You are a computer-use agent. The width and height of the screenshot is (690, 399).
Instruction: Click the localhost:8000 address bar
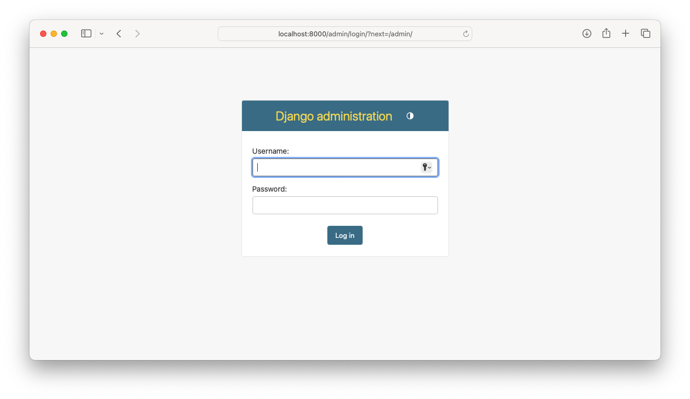pyautogui.click(x=345, y=34)
